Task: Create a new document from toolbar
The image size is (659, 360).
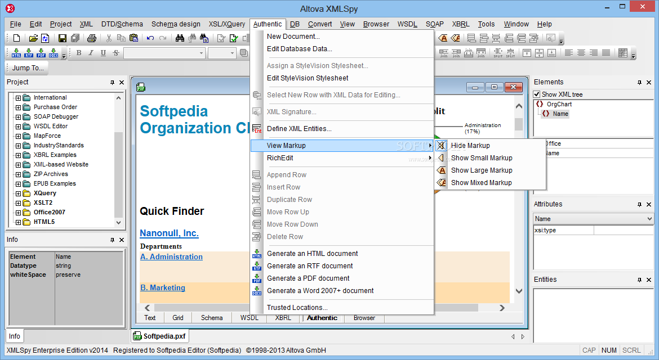Action: click(x=16, y=38)
